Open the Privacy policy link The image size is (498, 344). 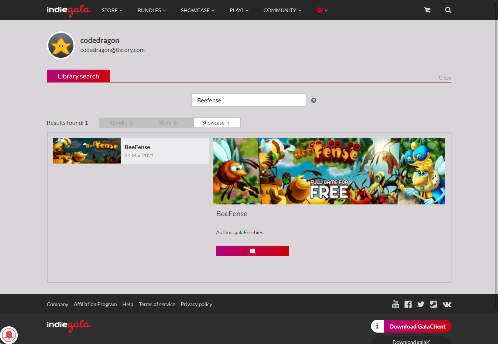[196, 304]
